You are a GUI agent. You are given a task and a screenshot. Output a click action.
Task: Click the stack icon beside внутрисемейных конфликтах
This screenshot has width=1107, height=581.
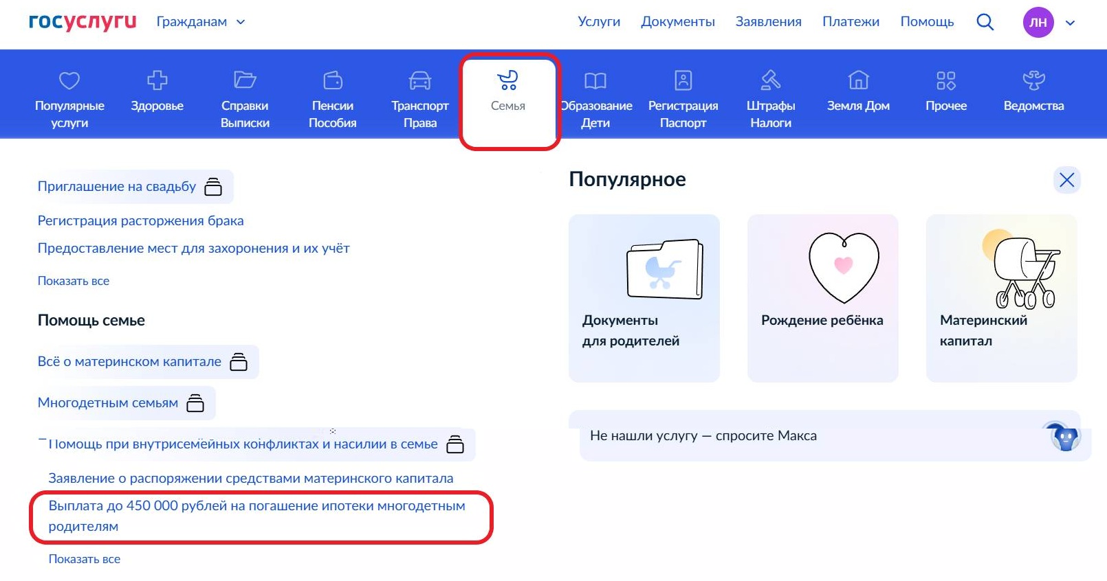coord(455,444)
